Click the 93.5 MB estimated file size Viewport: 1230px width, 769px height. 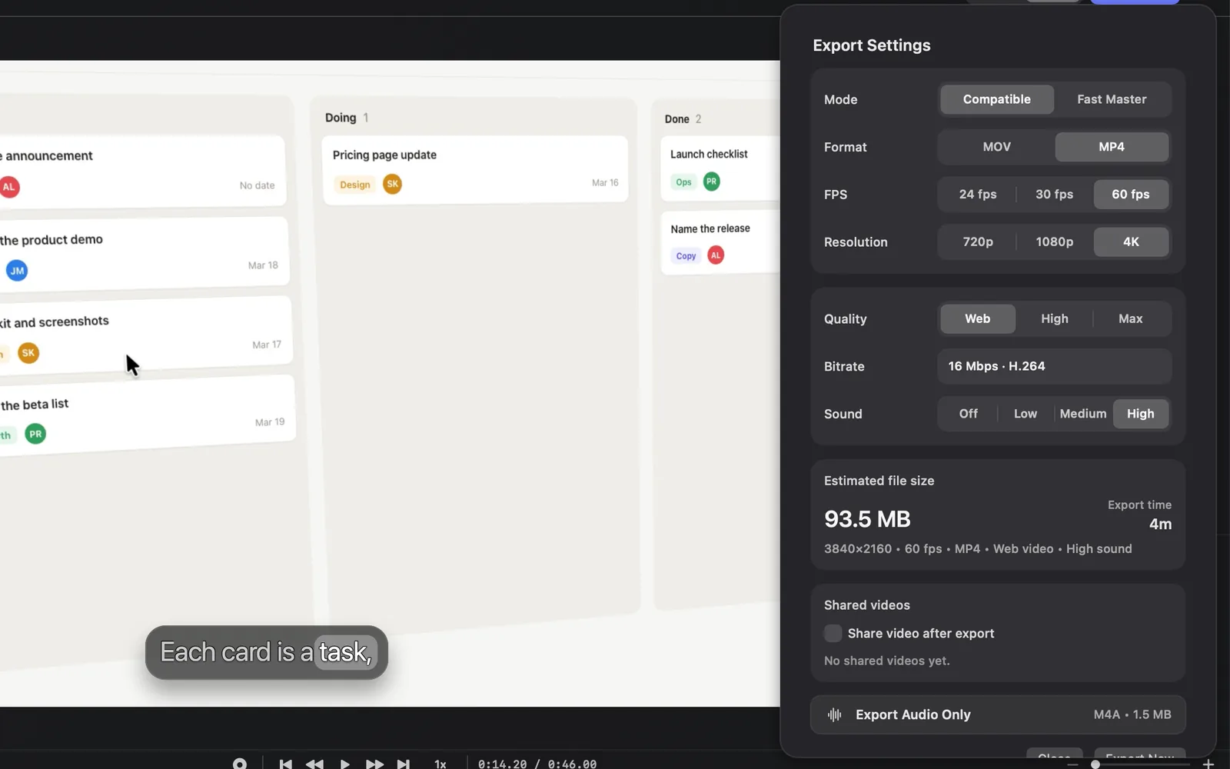867,519
